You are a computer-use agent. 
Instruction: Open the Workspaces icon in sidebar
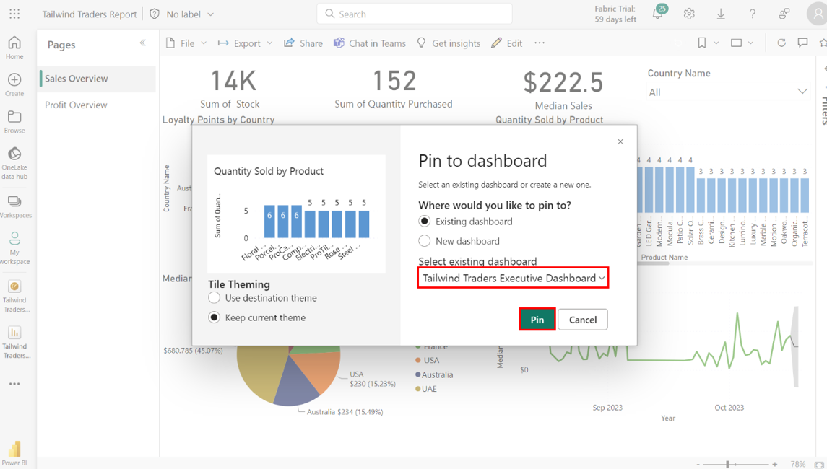pyautogui.click(x=14, y=201)
